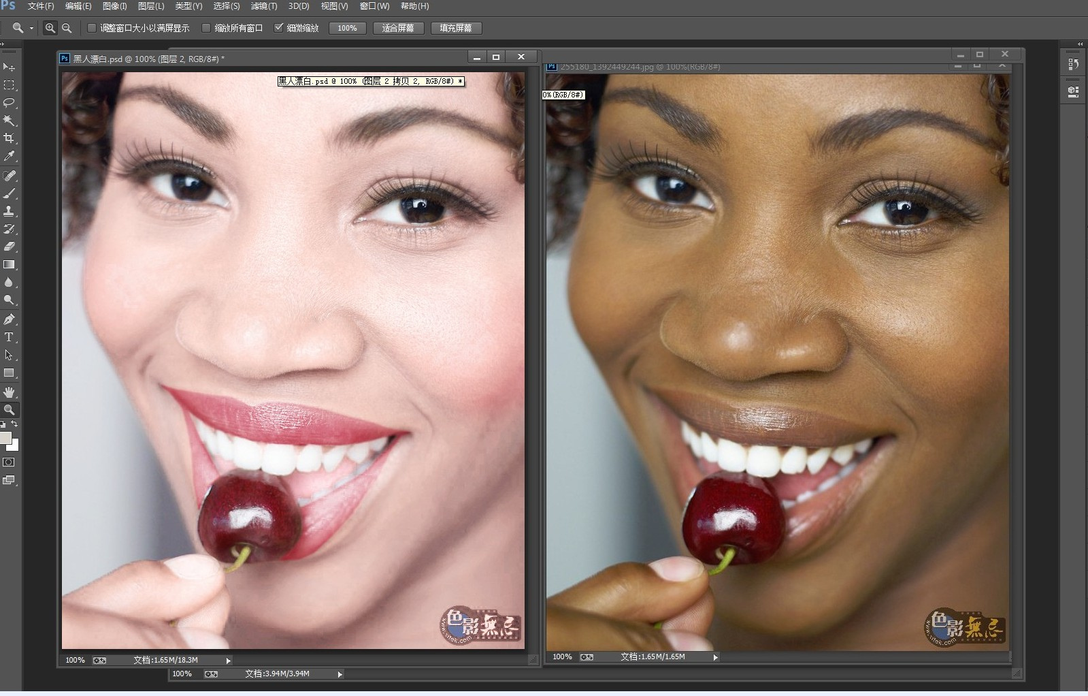Select the Eyedropper tool
The image size is (1088, 696).
[x=9, y=156]
